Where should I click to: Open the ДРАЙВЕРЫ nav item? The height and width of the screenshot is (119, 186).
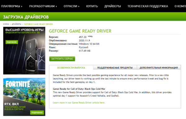(x=113, y=6)
